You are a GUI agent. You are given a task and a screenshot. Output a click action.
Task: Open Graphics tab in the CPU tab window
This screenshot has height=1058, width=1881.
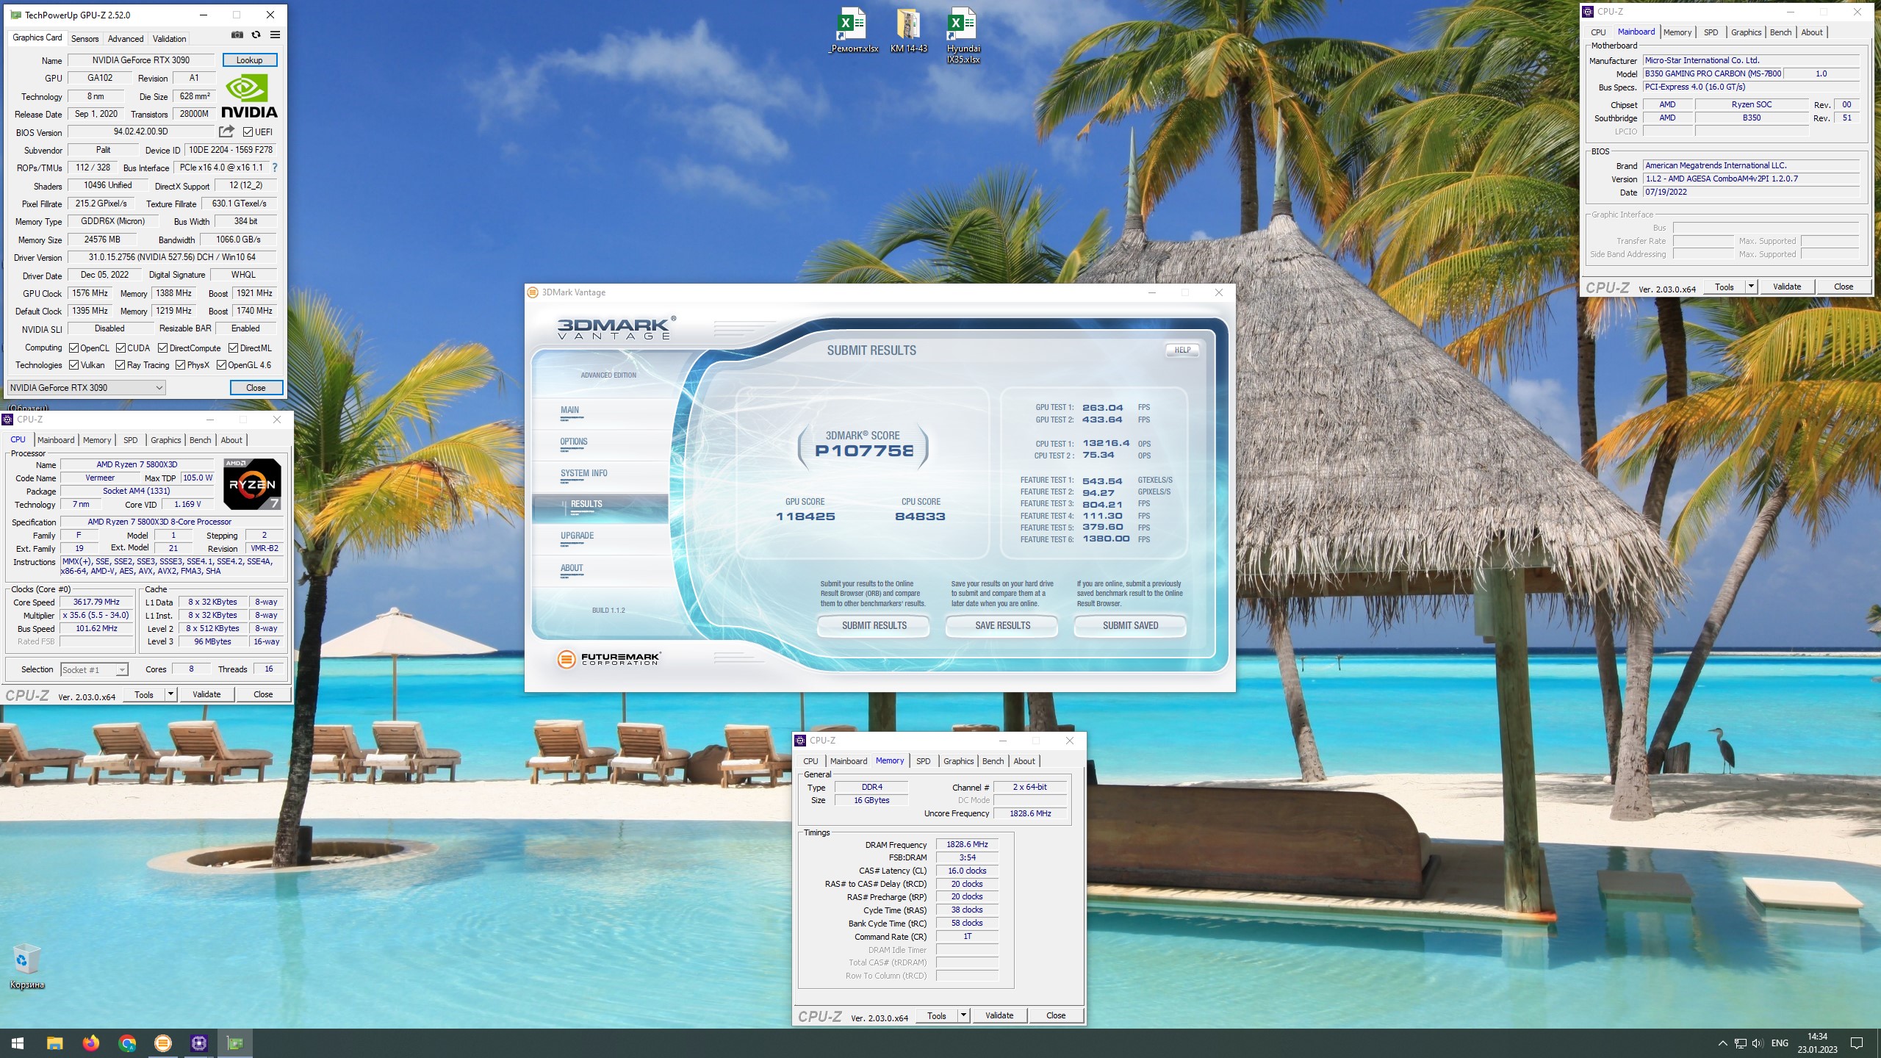[x=166, y=440]
